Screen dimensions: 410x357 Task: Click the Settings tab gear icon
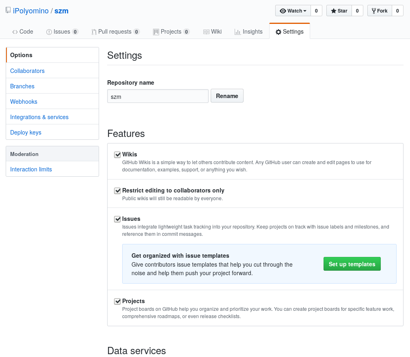[278, 32]
